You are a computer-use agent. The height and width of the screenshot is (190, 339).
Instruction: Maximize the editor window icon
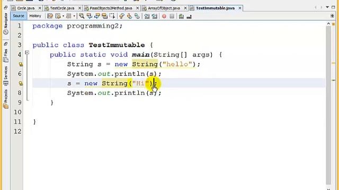tap(333, 7)
